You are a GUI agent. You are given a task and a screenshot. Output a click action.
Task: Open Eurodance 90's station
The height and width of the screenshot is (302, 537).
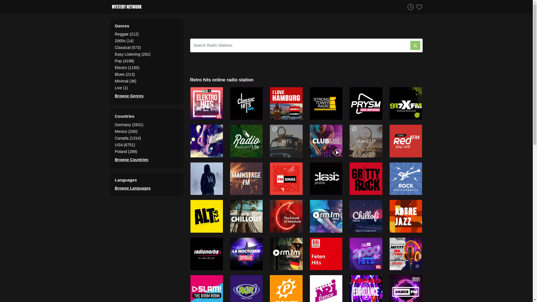click(366, 289)
